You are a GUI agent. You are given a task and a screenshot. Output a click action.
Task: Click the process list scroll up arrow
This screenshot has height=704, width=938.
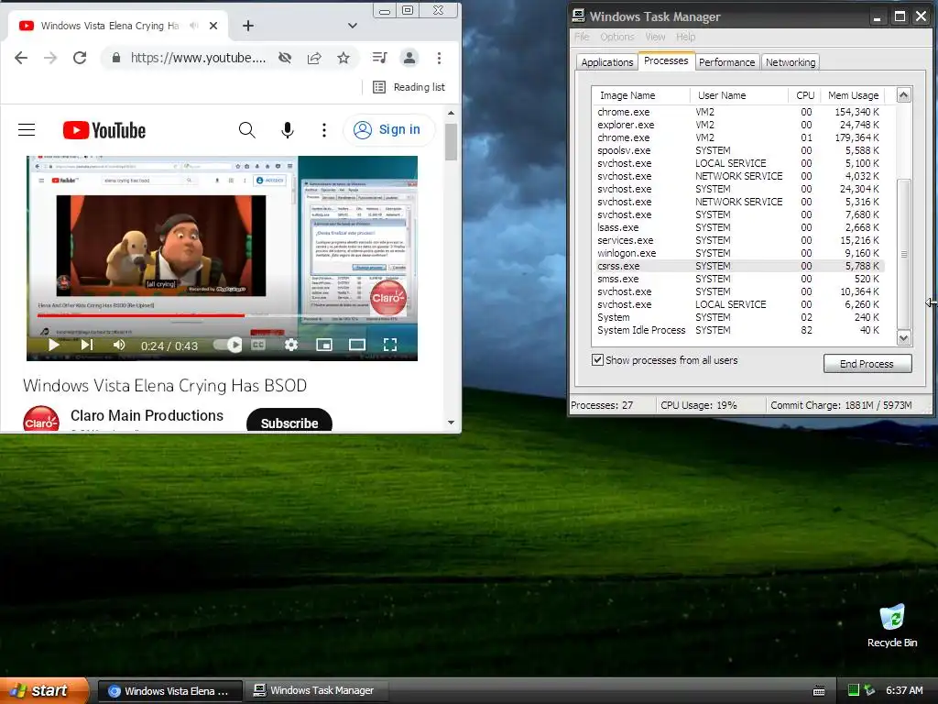point(904,95)
